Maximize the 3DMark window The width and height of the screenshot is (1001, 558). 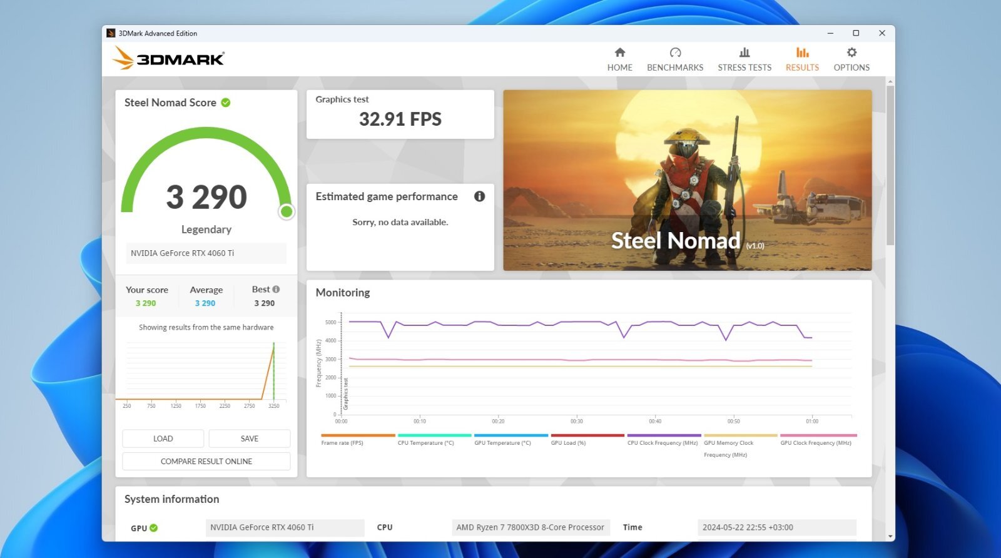click(856, 33)
